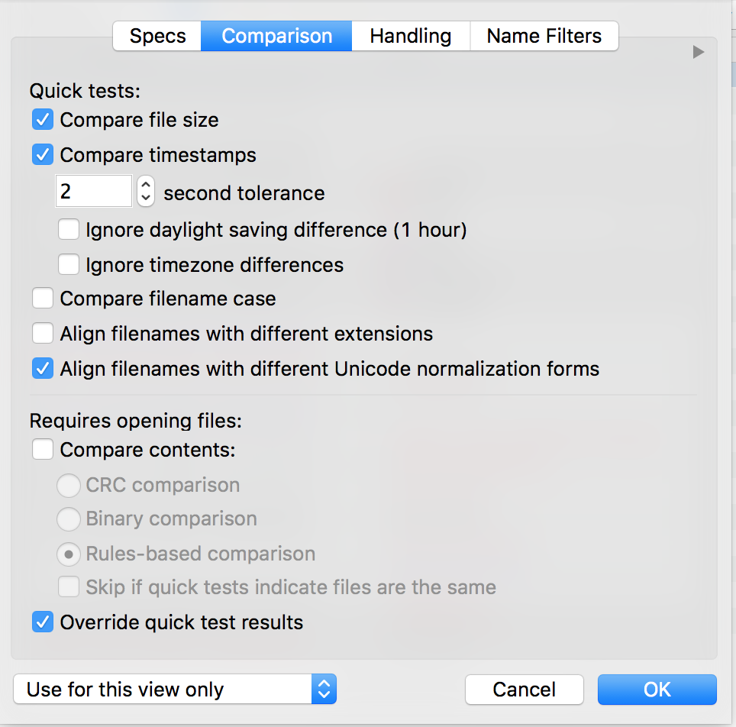Uncheck Override quick test results
The image size is (736, 727).
tap(43, 622)
